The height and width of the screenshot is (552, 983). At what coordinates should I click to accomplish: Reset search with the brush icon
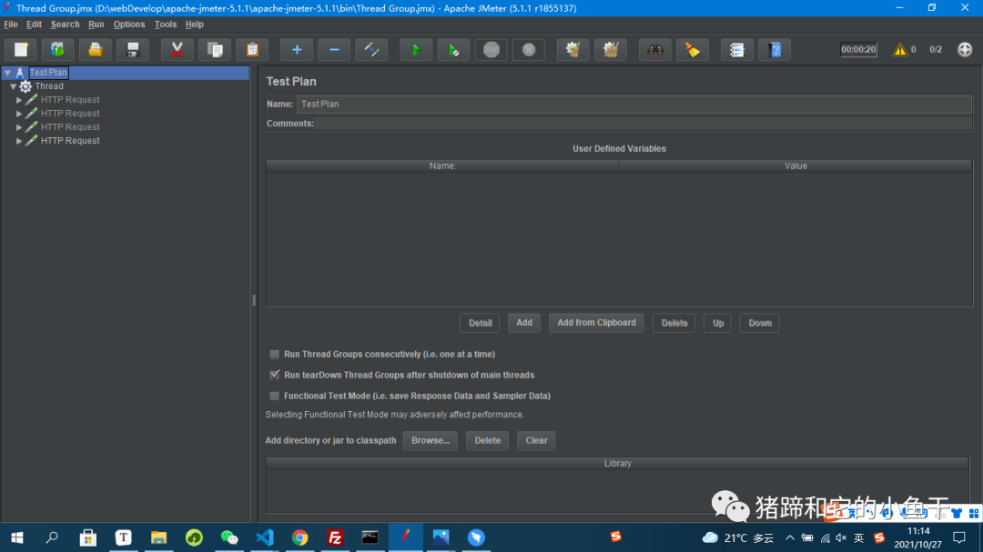pos(693,49)
